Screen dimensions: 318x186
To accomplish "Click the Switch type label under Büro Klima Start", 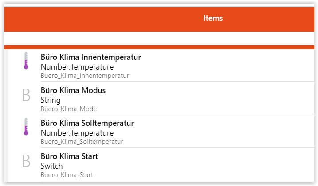I will point(52,166).
